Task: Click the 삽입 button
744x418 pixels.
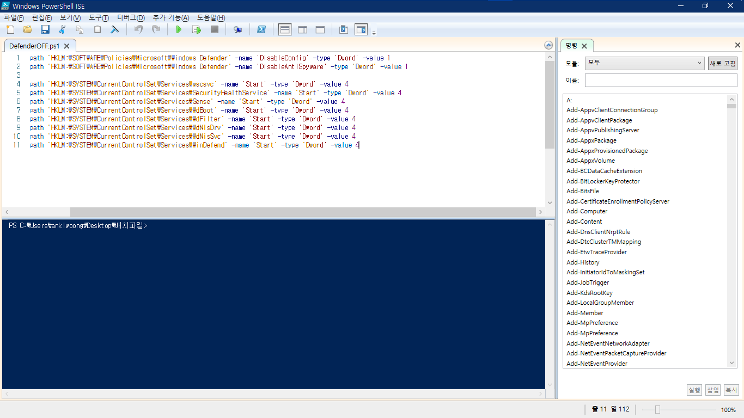Action: pyautogui.click(x=712, y=390)
